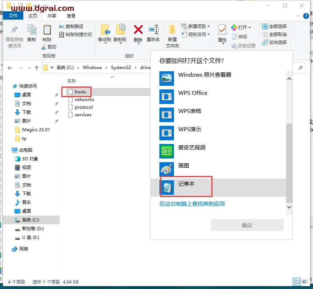This screenshot has width=313, height=289.
Task: Sort by the Name column header
Action: pos(72,81)
